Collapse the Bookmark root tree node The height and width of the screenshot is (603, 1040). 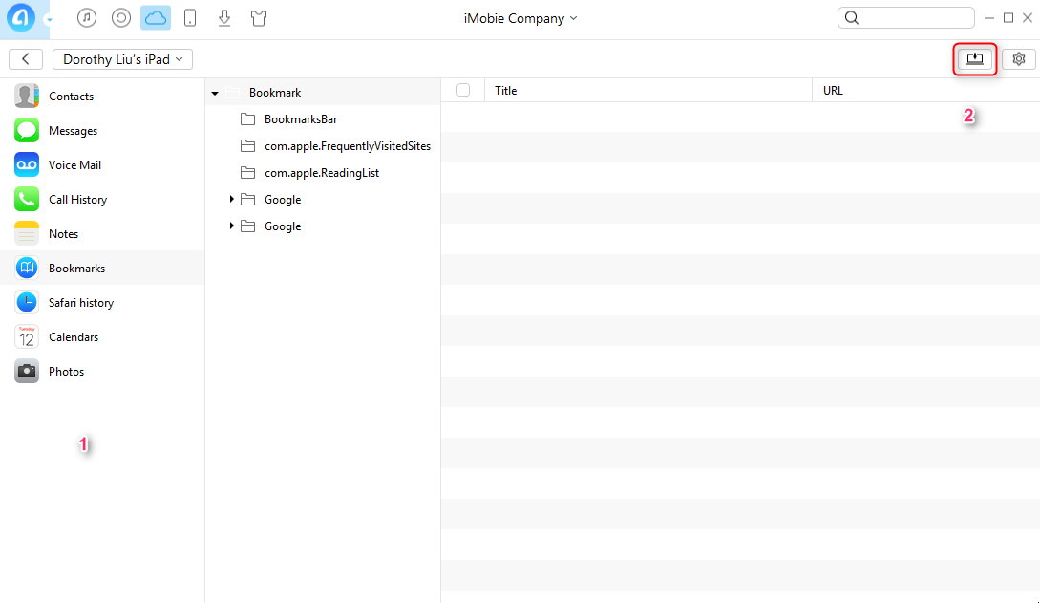pyautogui.click(x=215, y=93)
